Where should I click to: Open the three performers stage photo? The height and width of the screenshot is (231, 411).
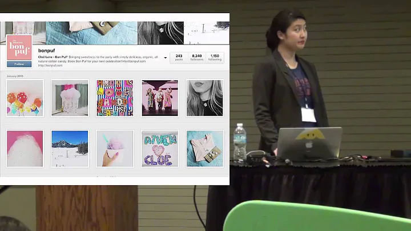click(x=160, y=98)
